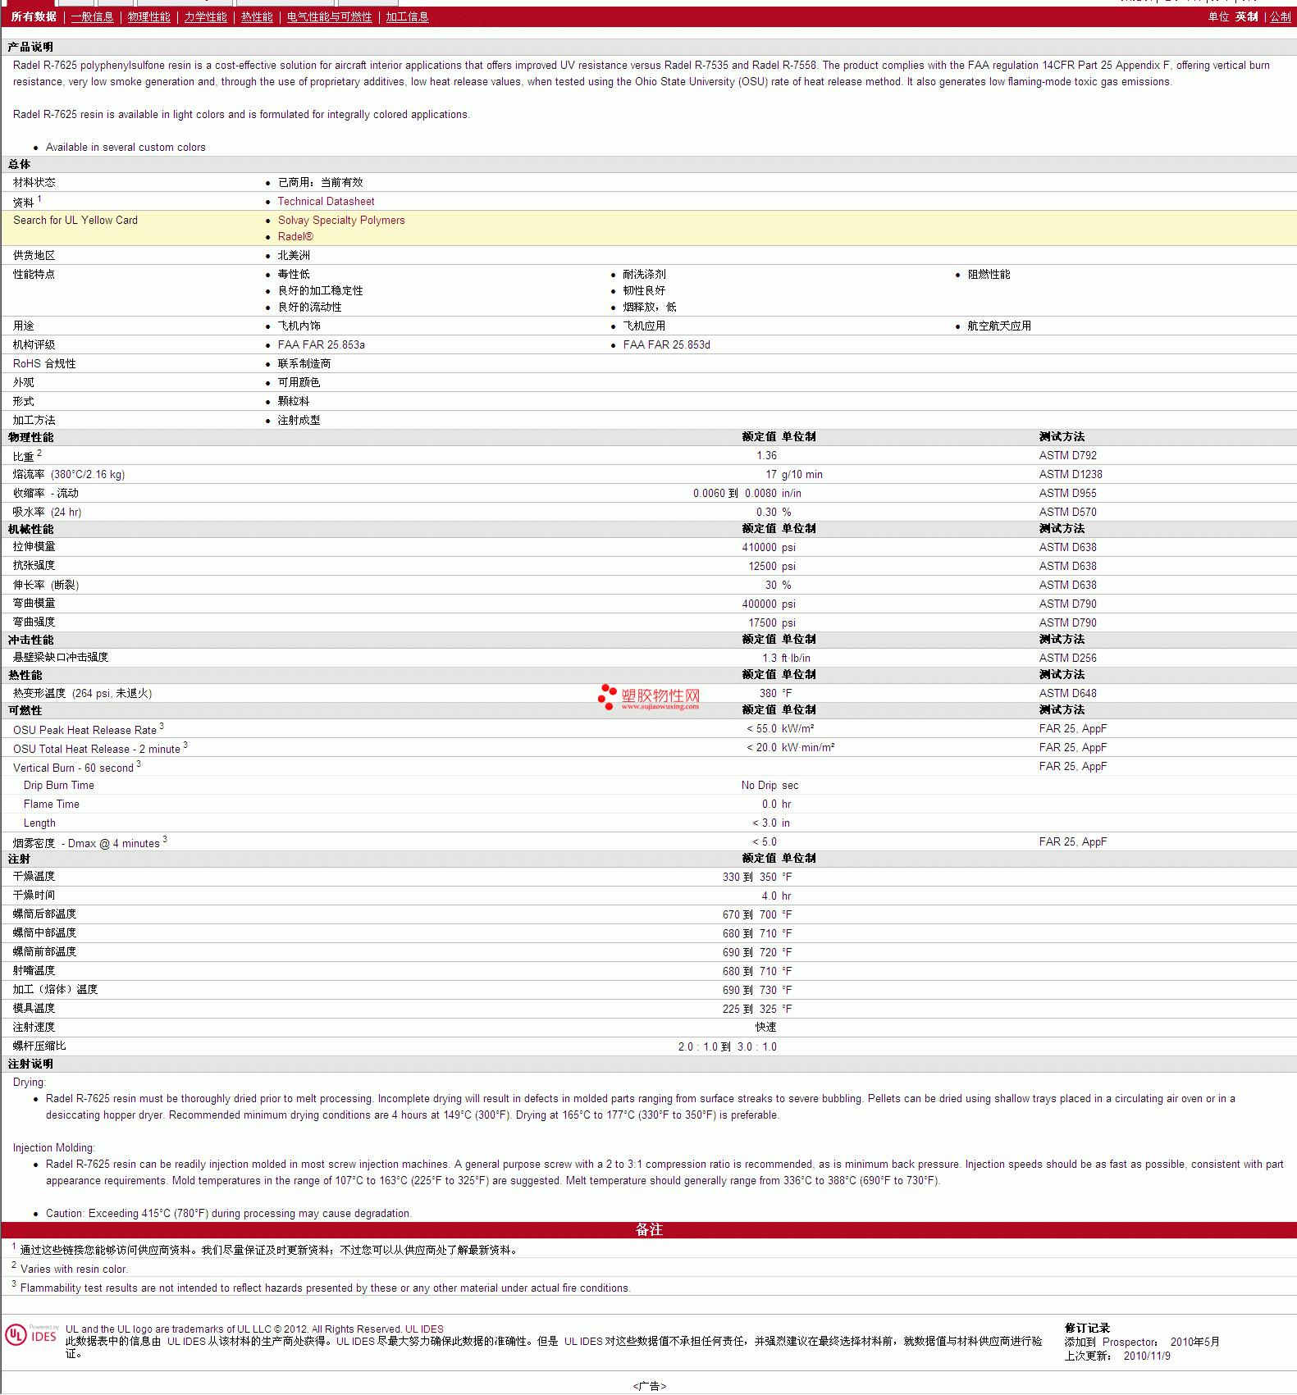Click the 模具温度 label
The image size is (1297, 1395).
pyautogui.click(x=34, y=1009)
